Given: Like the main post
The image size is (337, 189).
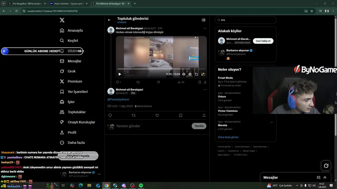Looking at the screenshot, I should pyautogui.click(x=157, y=115).
